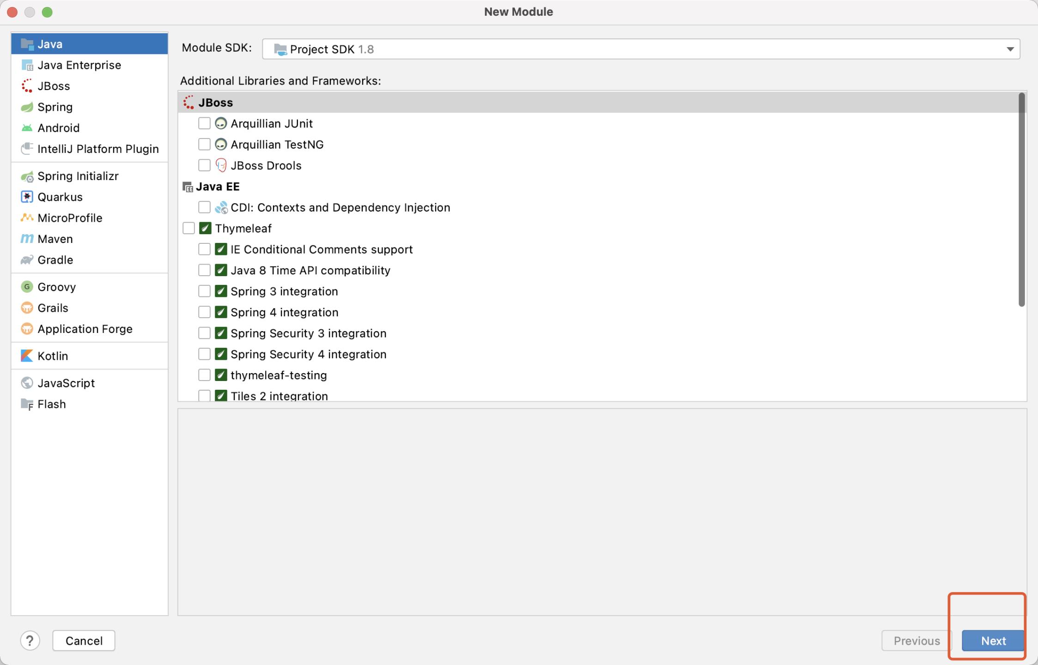1038x665 pixels.
Task: Select Spring Initializr generator
Action: pos(90,176)
